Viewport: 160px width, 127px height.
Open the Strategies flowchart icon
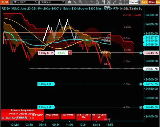[x=120, y=2]
